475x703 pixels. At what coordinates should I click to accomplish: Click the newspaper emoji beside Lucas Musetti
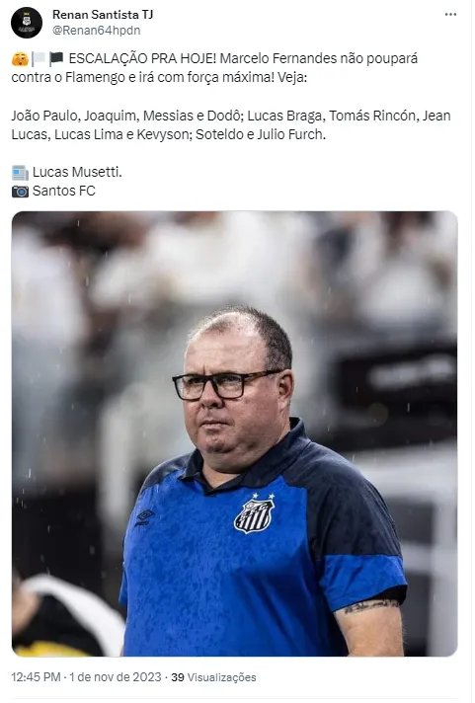point(20,173)
